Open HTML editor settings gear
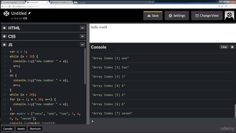 click(x=4, y=28)
